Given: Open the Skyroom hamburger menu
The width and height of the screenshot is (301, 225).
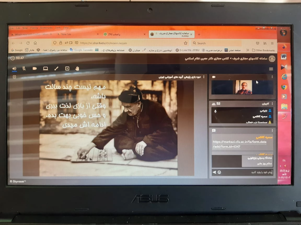Looking at the screenshot, I should point(271,69).
